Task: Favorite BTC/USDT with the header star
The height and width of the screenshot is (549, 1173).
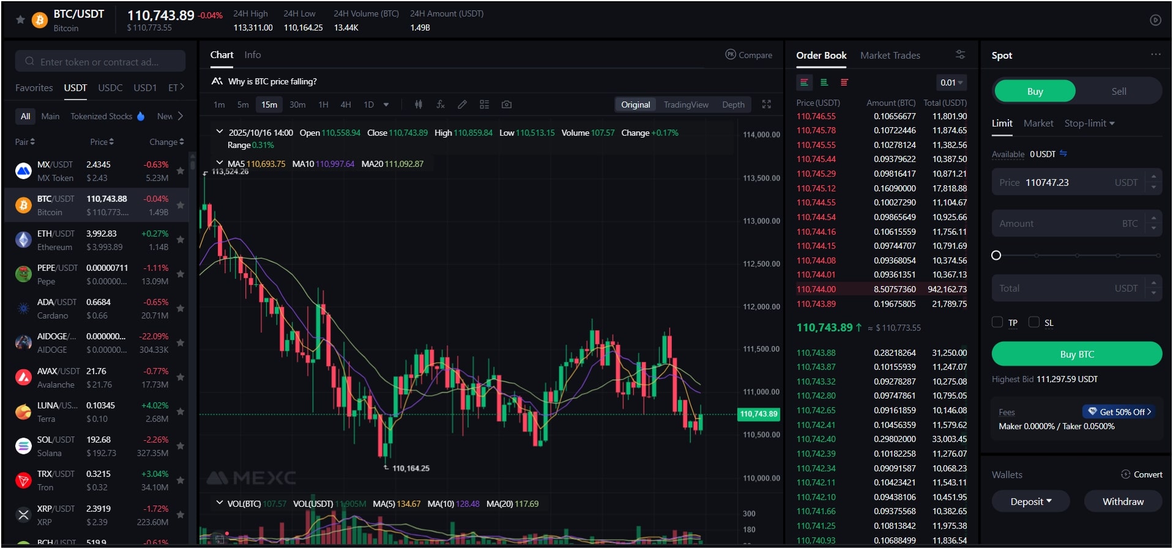Action: [x=20, y=20]
